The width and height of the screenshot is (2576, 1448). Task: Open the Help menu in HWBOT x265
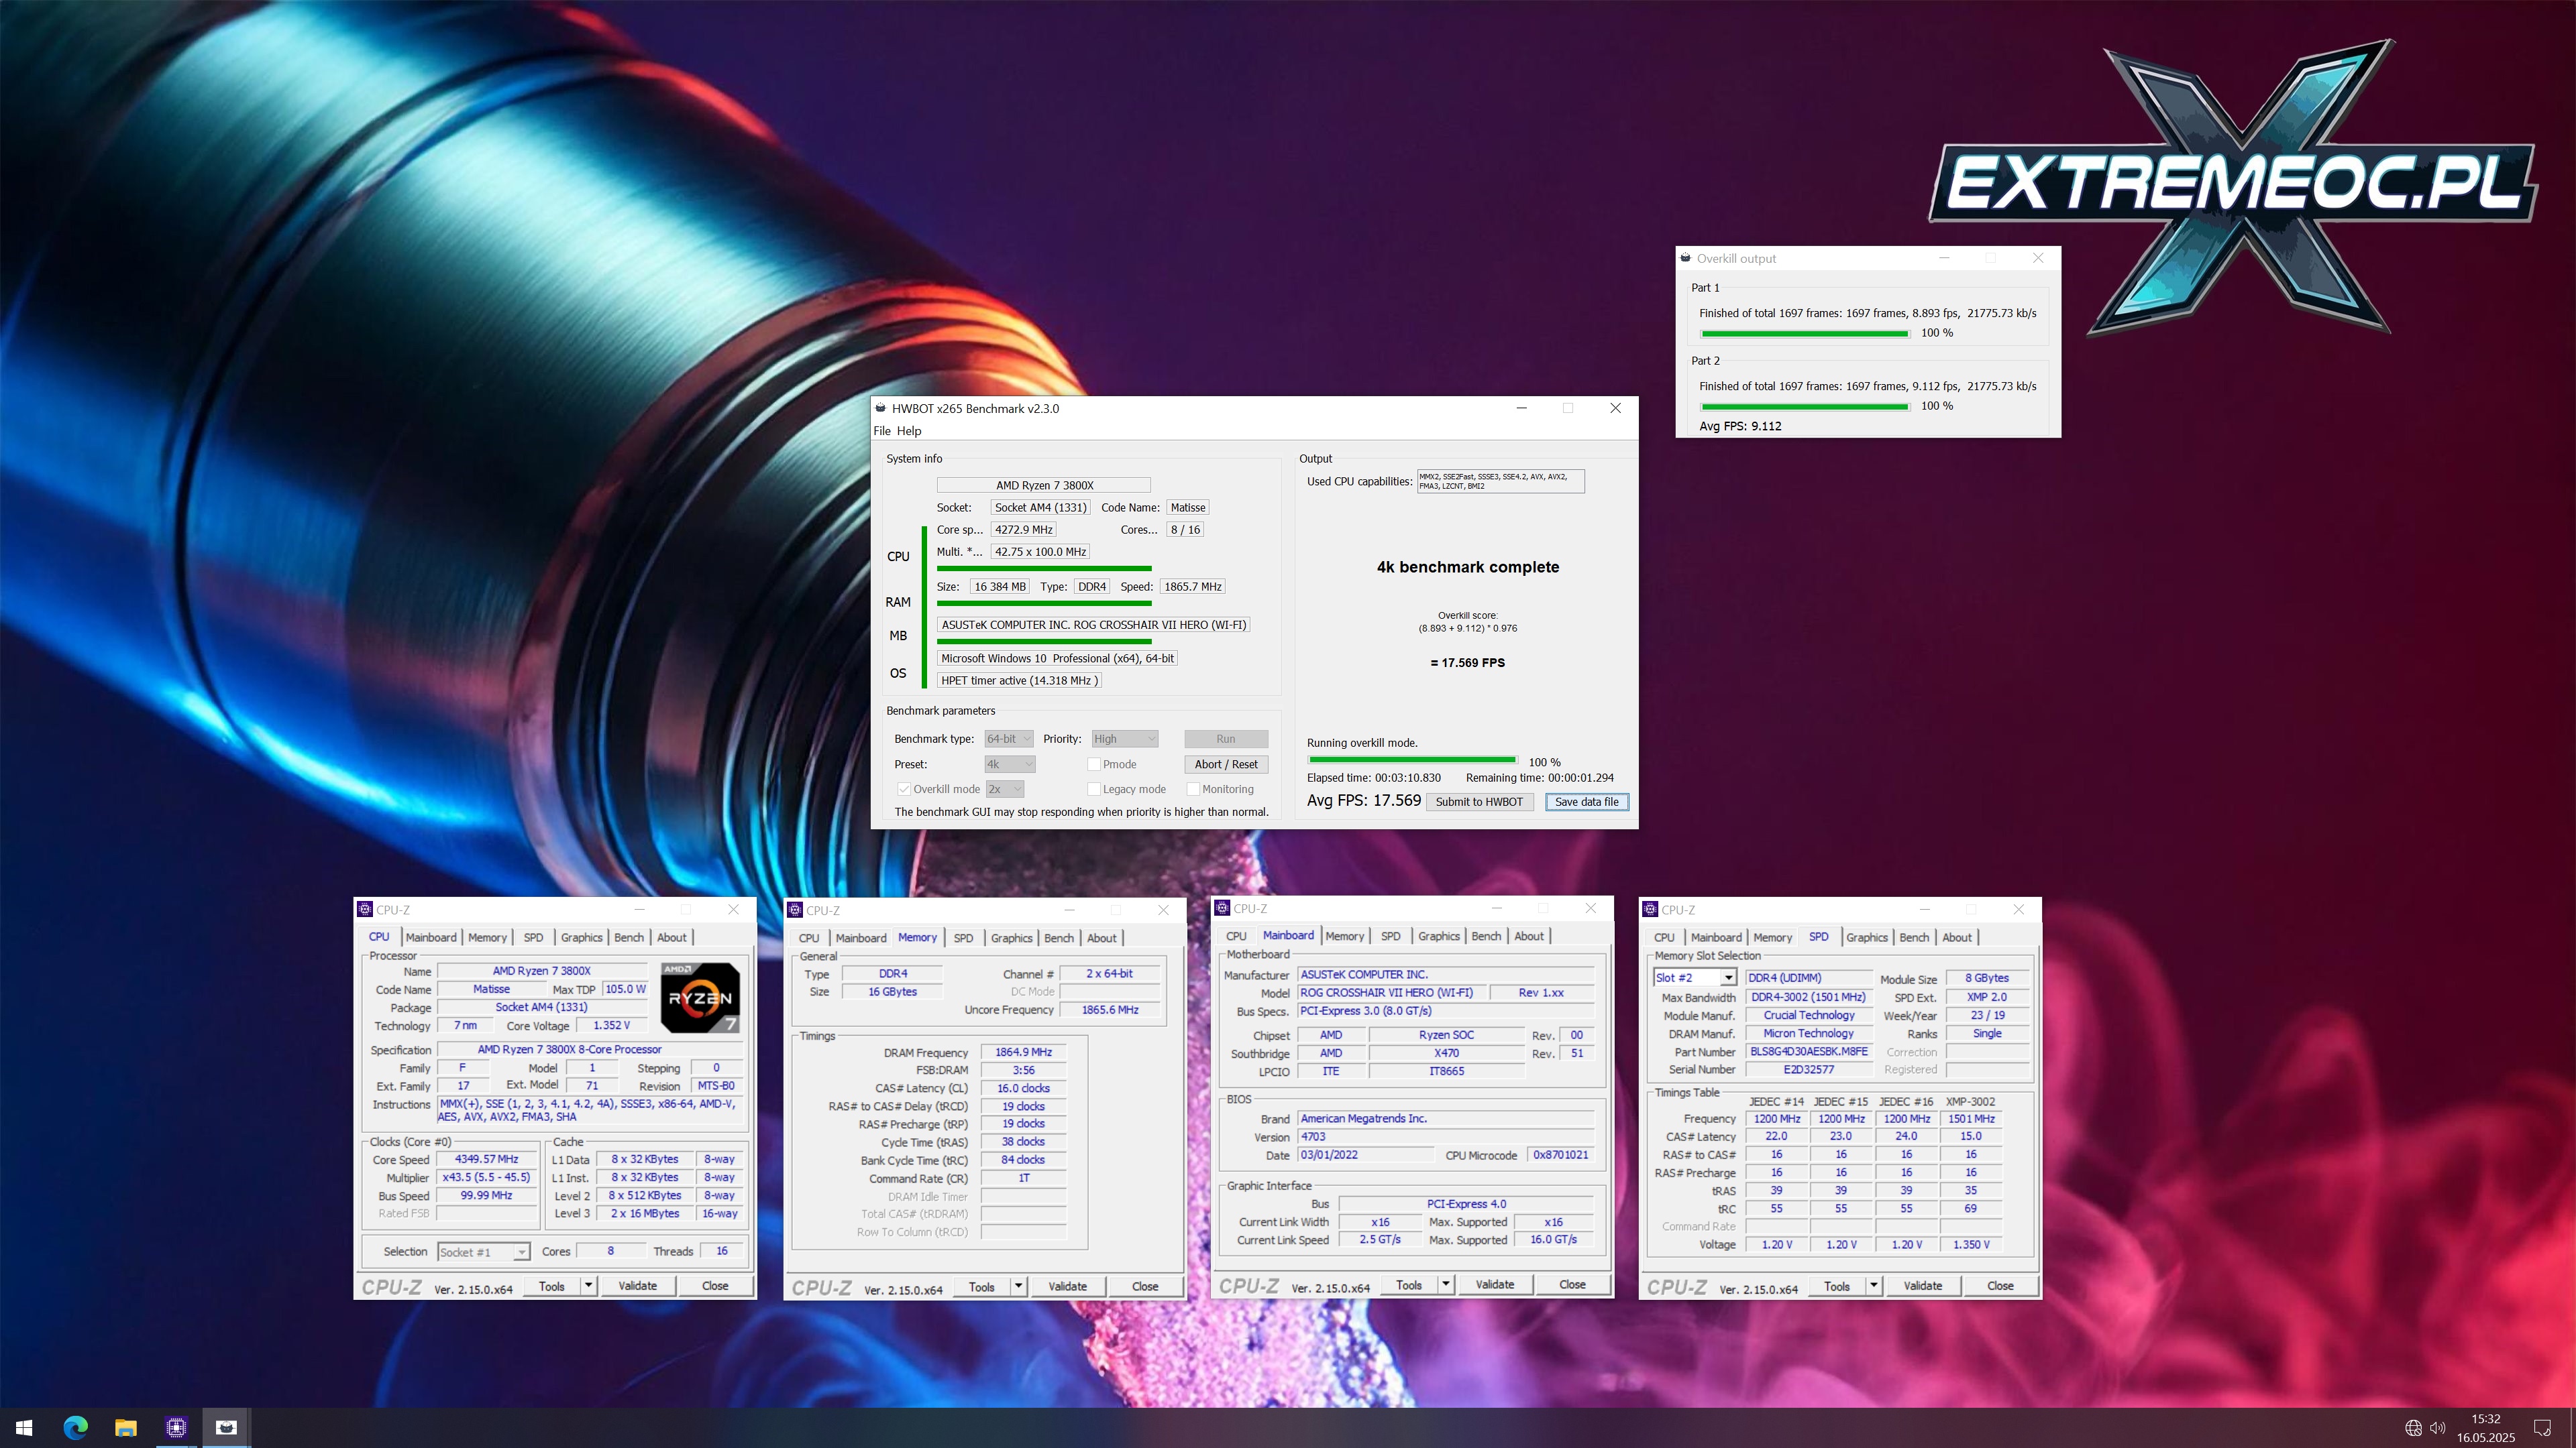click(908, 430)
